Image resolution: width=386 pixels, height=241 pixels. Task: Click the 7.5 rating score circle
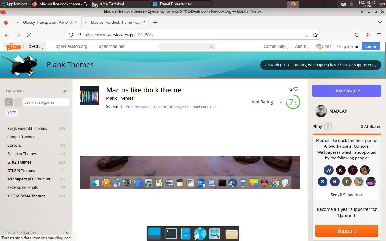[x=293, y=102]
